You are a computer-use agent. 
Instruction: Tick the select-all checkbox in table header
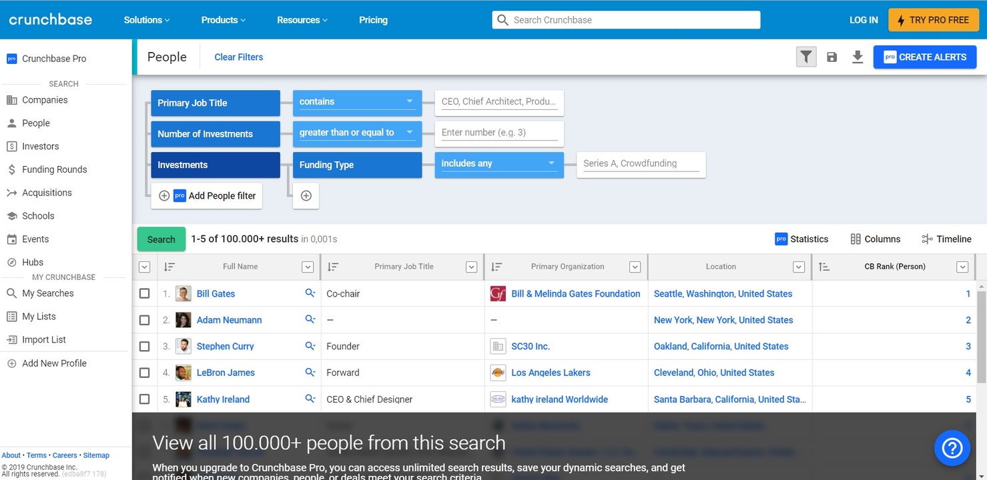(x=144, y=267)
